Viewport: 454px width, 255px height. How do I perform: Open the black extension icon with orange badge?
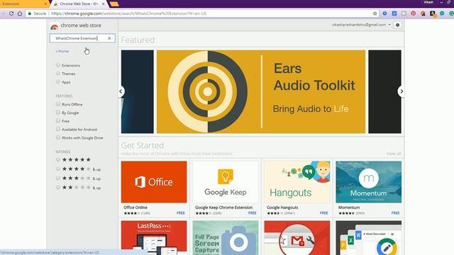[x=433, y=14]
